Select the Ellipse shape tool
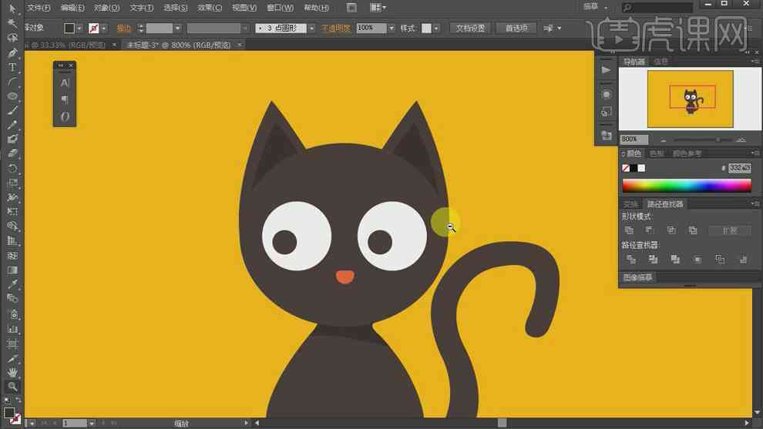This screenshot has height=429, width=763. (12, 96)
